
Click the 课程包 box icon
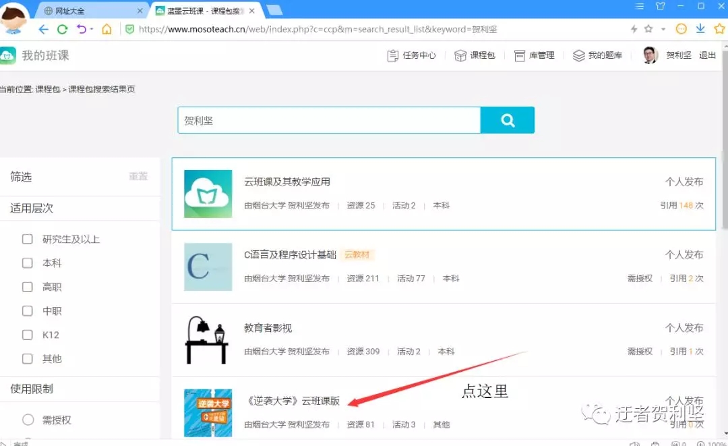(460, 56)
